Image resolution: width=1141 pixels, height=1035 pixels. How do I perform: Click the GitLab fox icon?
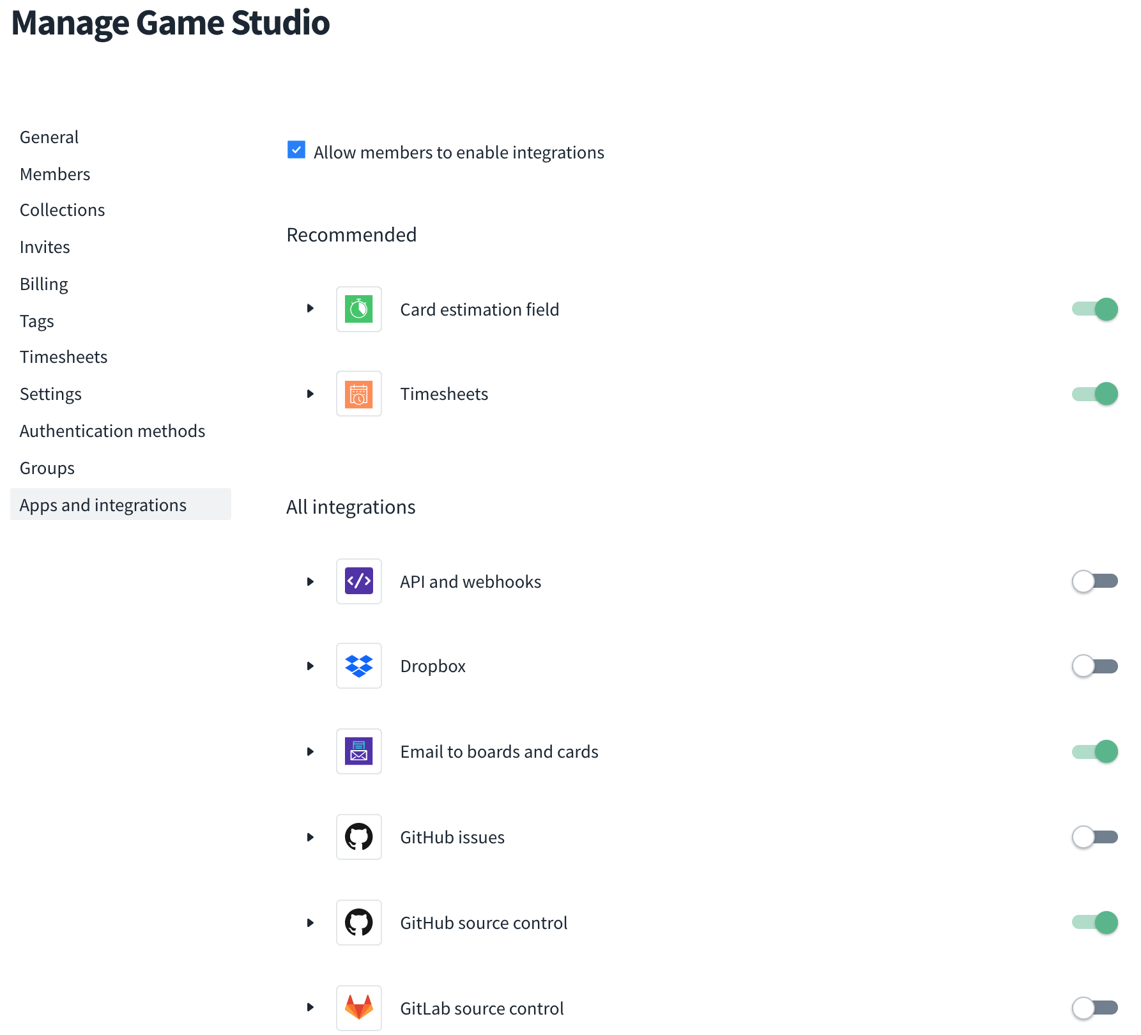[358, 1008]
